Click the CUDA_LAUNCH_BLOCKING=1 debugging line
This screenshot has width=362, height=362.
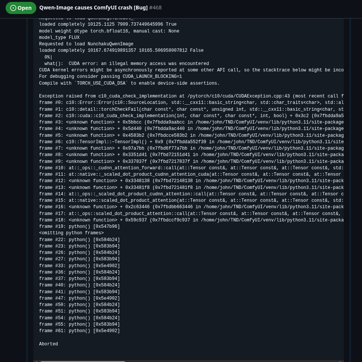110,77
